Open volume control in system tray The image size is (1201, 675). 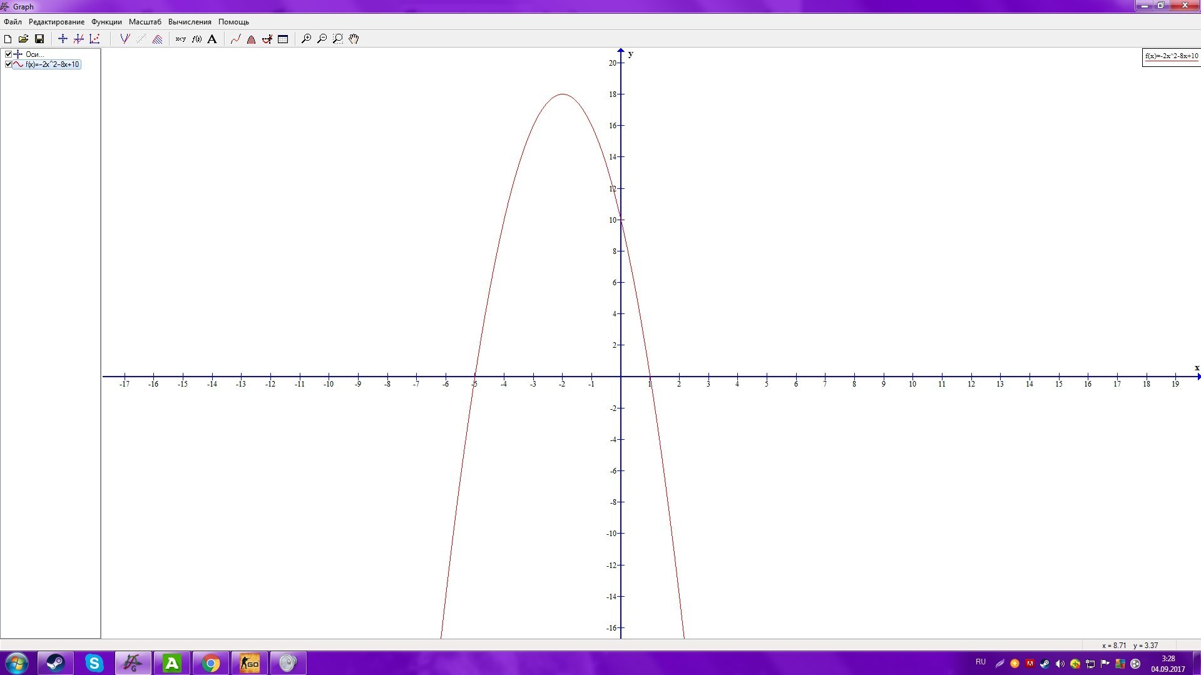[1060, 664]
